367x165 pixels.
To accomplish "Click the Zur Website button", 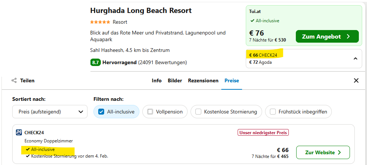I will (x=323, y=152).
